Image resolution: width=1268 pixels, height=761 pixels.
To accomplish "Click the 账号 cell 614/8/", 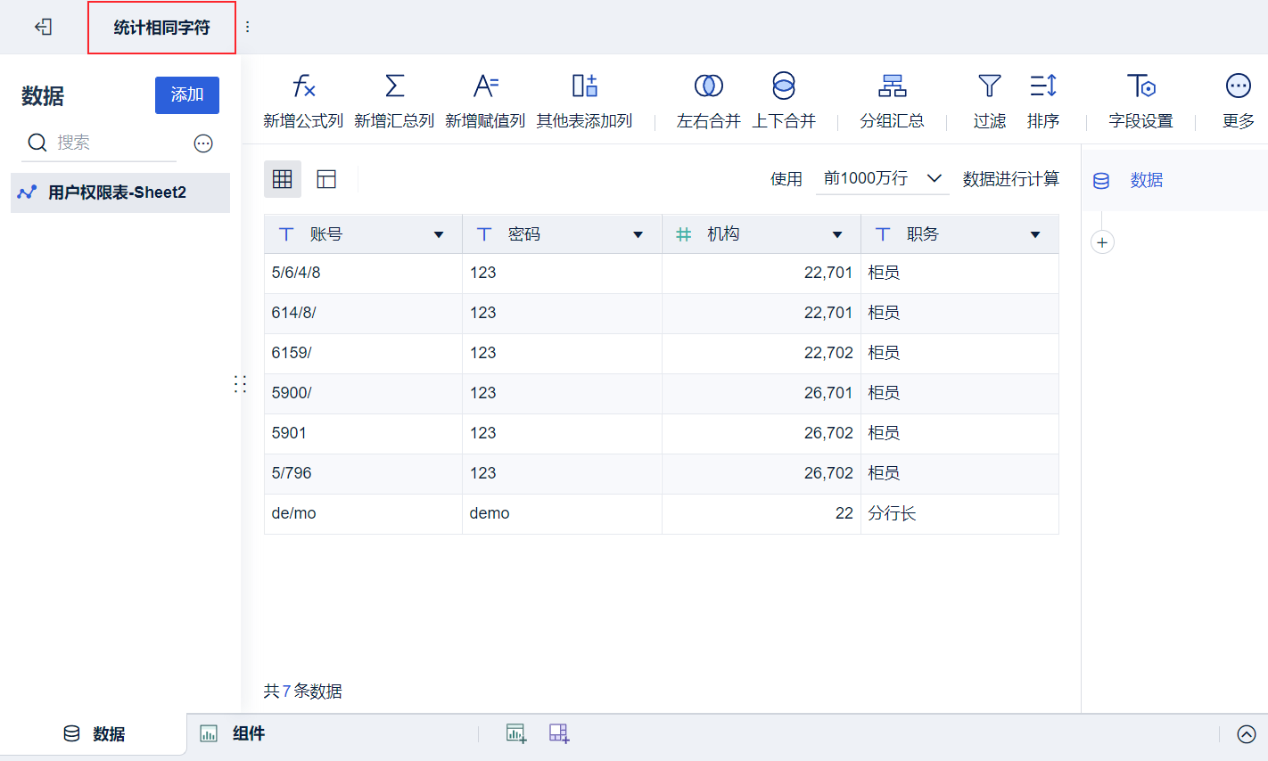I will tap(363, 313).
